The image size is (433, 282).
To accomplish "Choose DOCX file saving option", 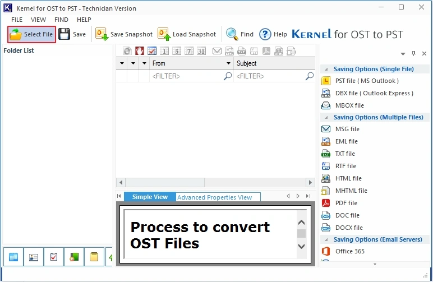I will (x=342, y=228).
